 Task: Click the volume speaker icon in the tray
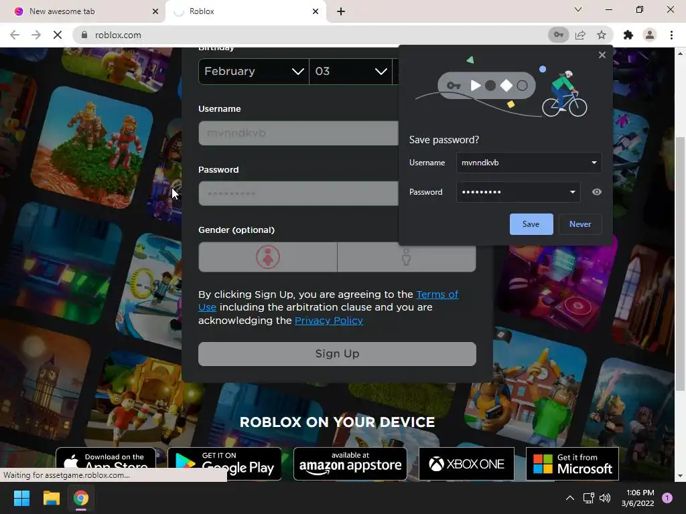click(605, 498)
